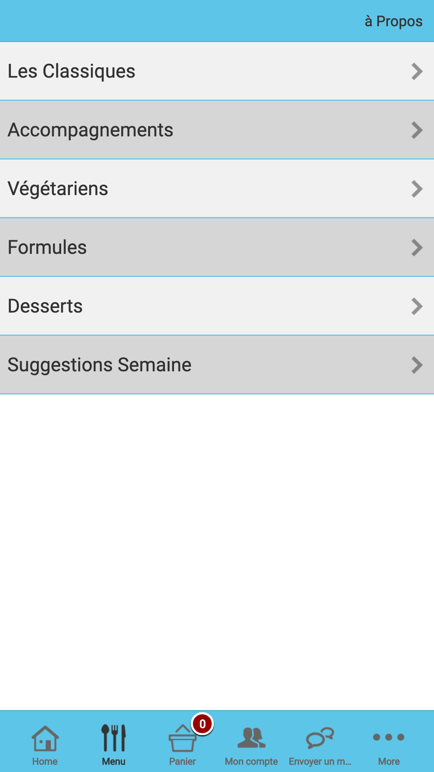Tap the cart badge showing 0
434x772 pixels.
tap(202, 724)
